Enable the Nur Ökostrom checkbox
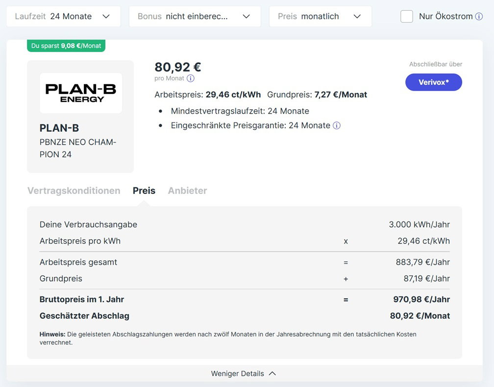Screen dimensions: 494x387 (407, 16)
